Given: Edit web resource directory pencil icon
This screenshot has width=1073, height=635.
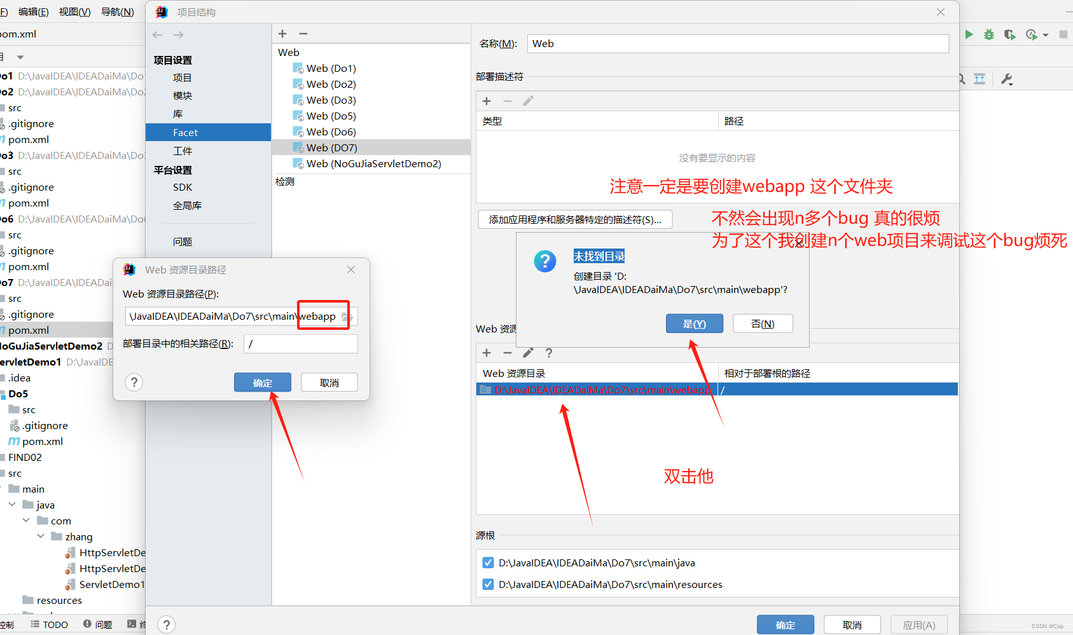Looking at the screenshot, I should pyautogui.click(x=528, y=353).
